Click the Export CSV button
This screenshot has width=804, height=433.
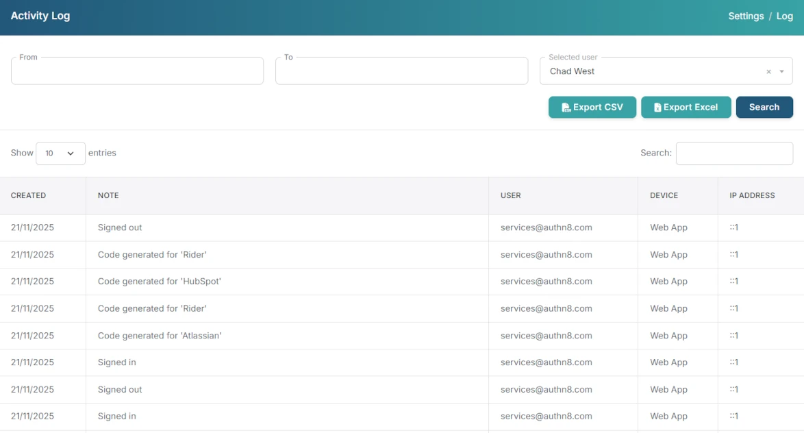(x=592, y=107)
